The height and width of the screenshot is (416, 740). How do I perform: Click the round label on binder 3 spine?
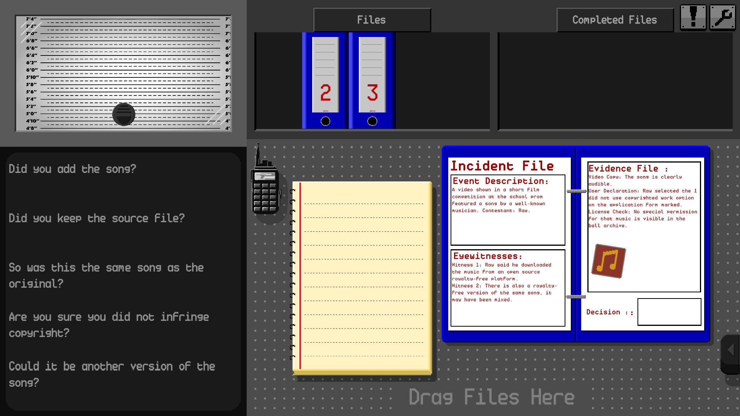372,121
